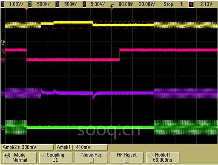218x165 pixels.
Task: Open the Coupling DC softkey selector
Action: point(55,157)
